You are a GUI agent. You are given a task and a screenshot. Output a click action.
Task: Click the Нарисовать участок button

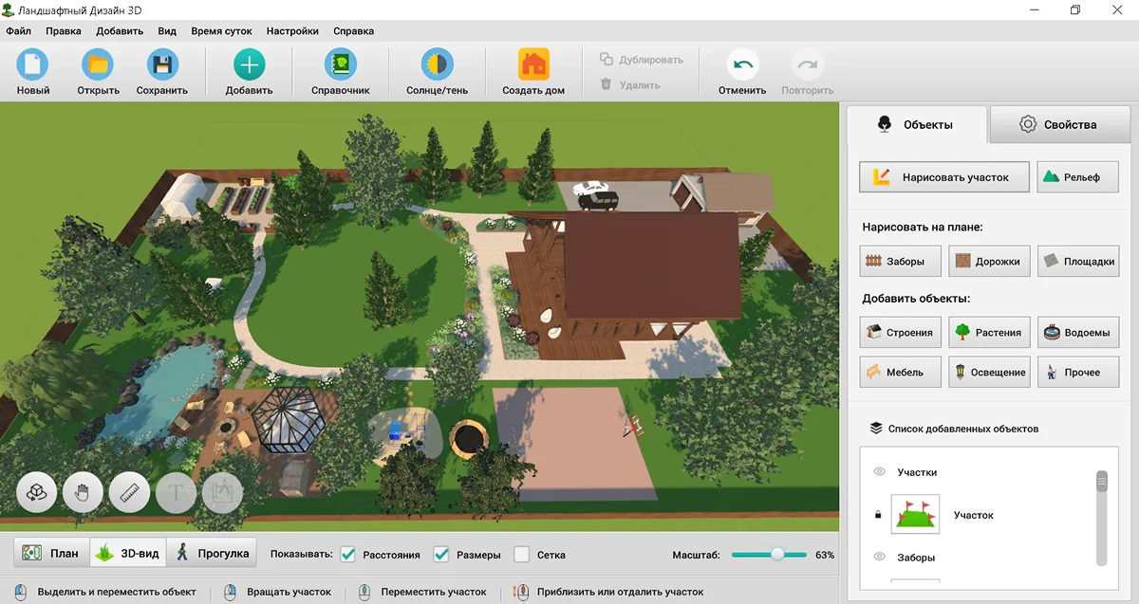pyautogui.click(x=944, y=177)
